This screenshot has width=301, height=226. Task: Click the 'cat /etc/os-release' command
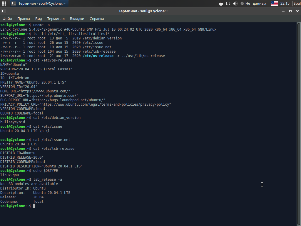[x=53, y=60]
